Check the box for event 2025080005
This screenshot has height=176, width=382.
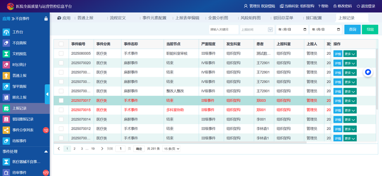click(x=61, y=53)
